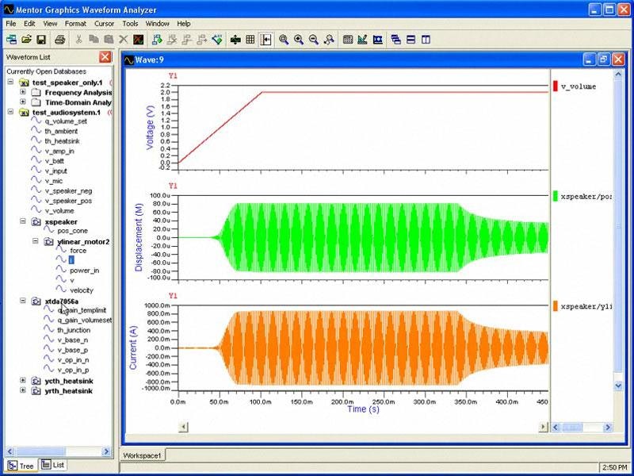Click the green xspeaker/pos legend color swatch
The width and height of the screenshot is (634, 476).
[556, 196]
